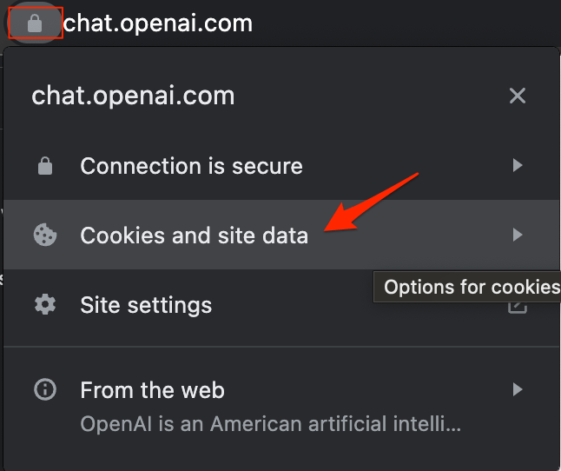Screen dimensions: 561x471
Task: Open the Site settings entry
Action: point(281,304)
